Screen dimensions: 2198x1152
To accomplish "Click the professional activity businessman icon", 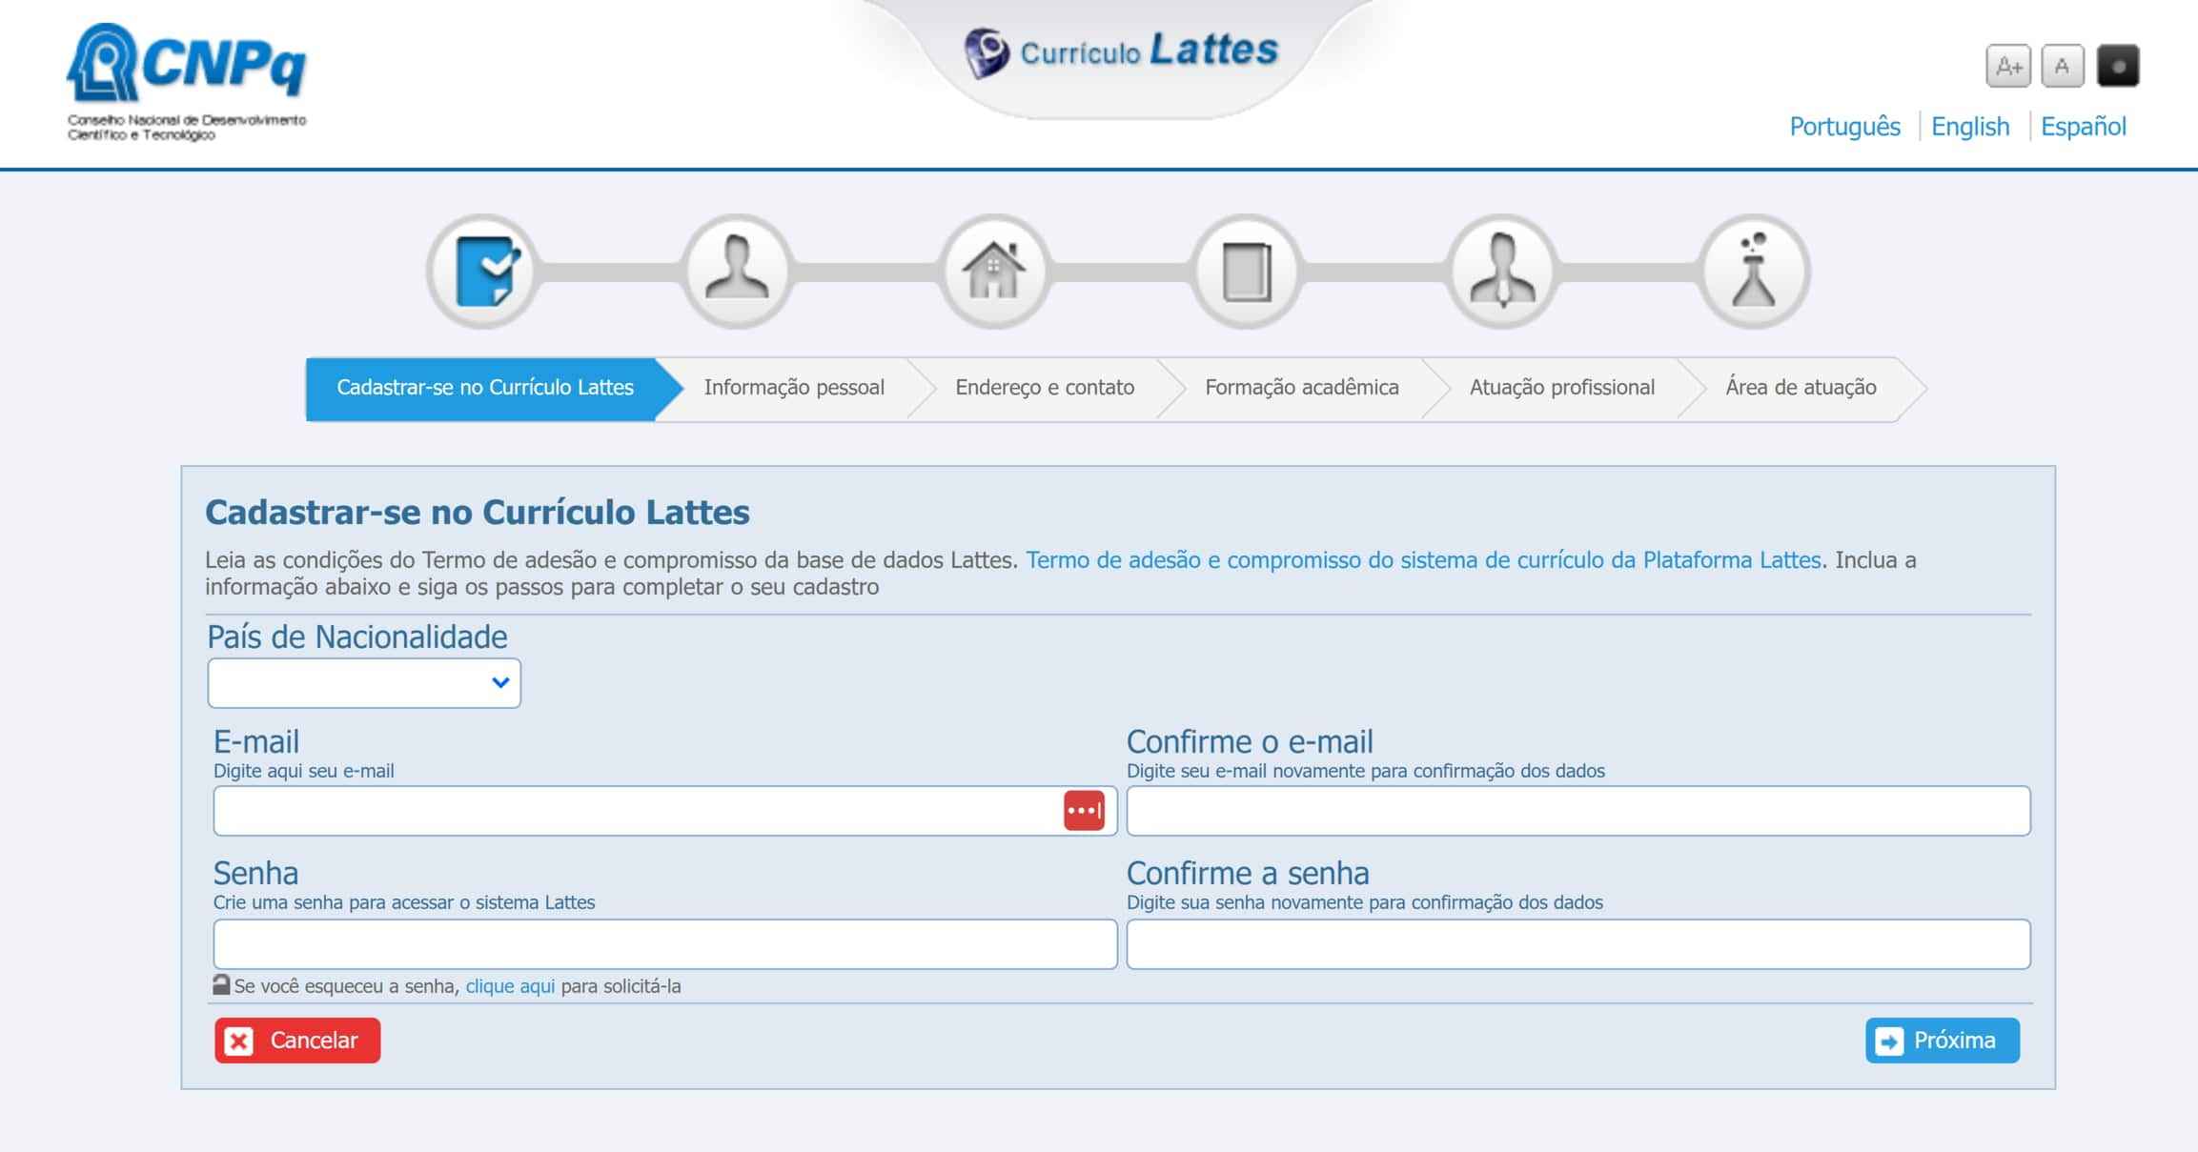I will 1502,272.
